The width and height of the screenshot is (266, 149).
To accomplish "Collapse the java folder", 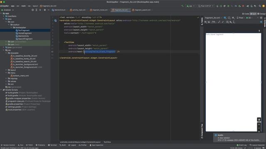I will 4,19.
